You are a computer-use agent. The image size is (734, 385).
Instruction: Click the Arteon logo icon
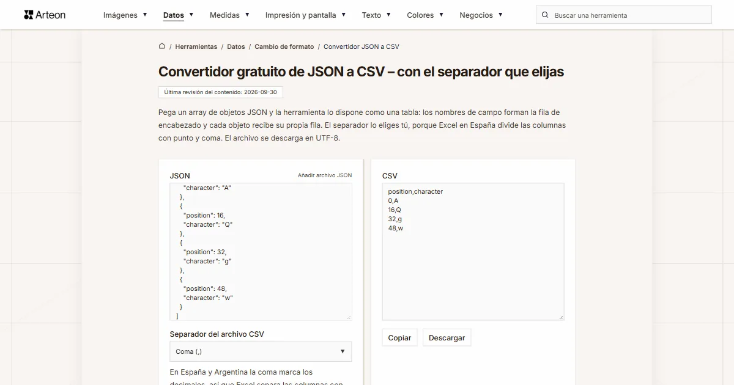tap(28, 15)
